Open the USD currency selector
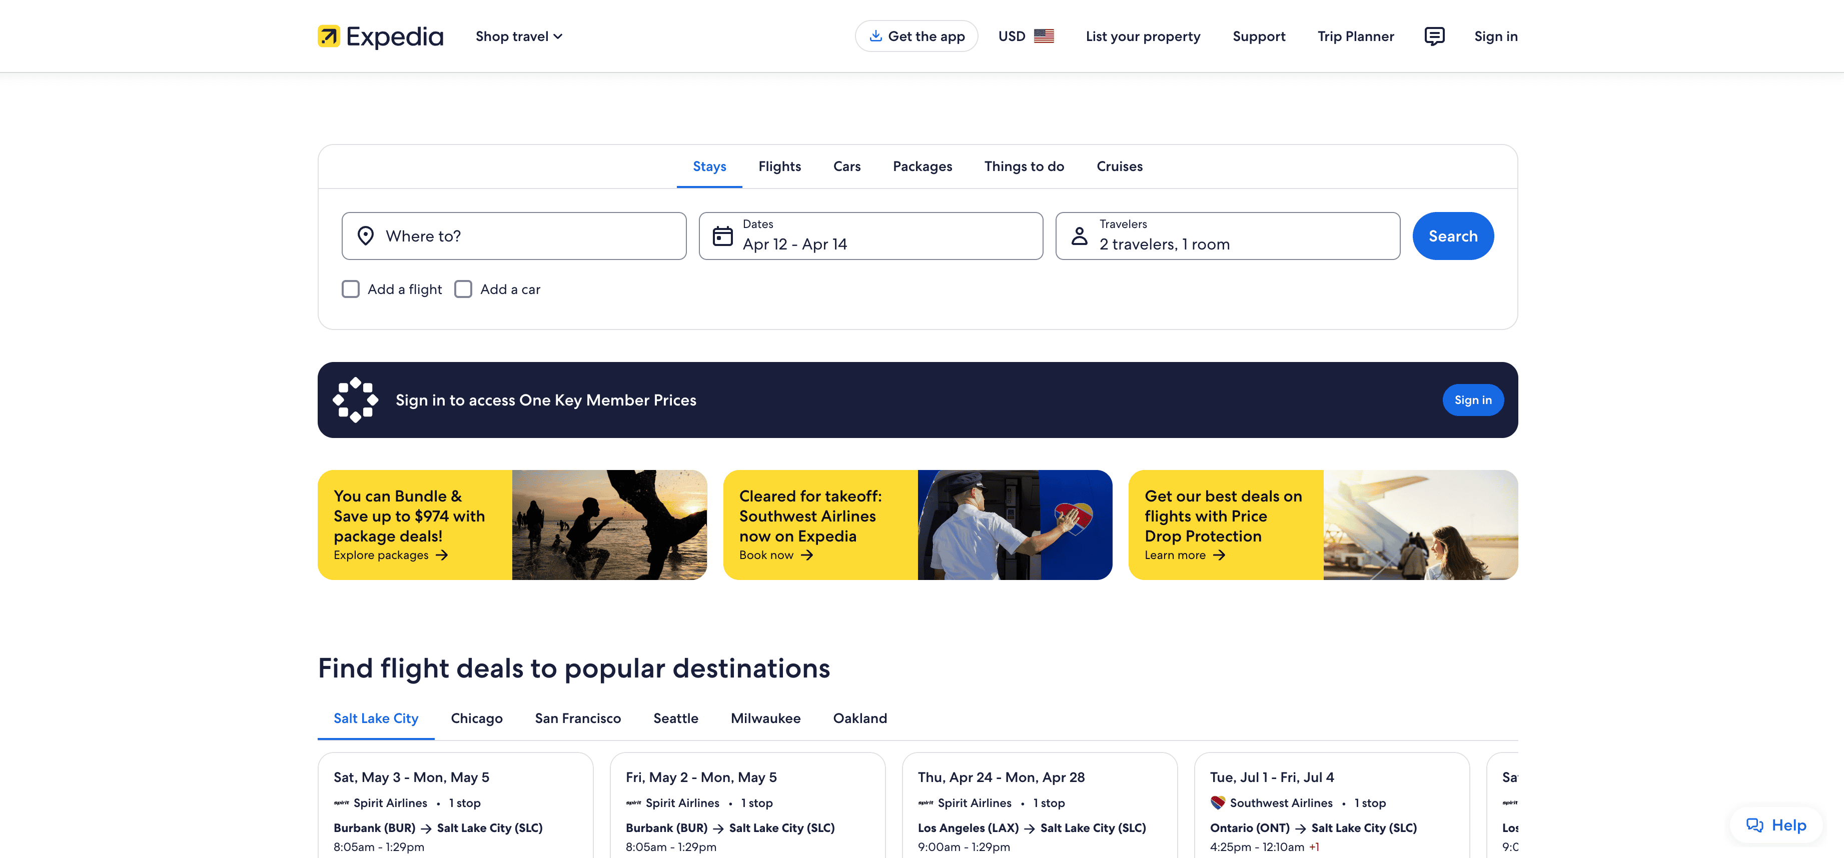 coord(1026,36)
